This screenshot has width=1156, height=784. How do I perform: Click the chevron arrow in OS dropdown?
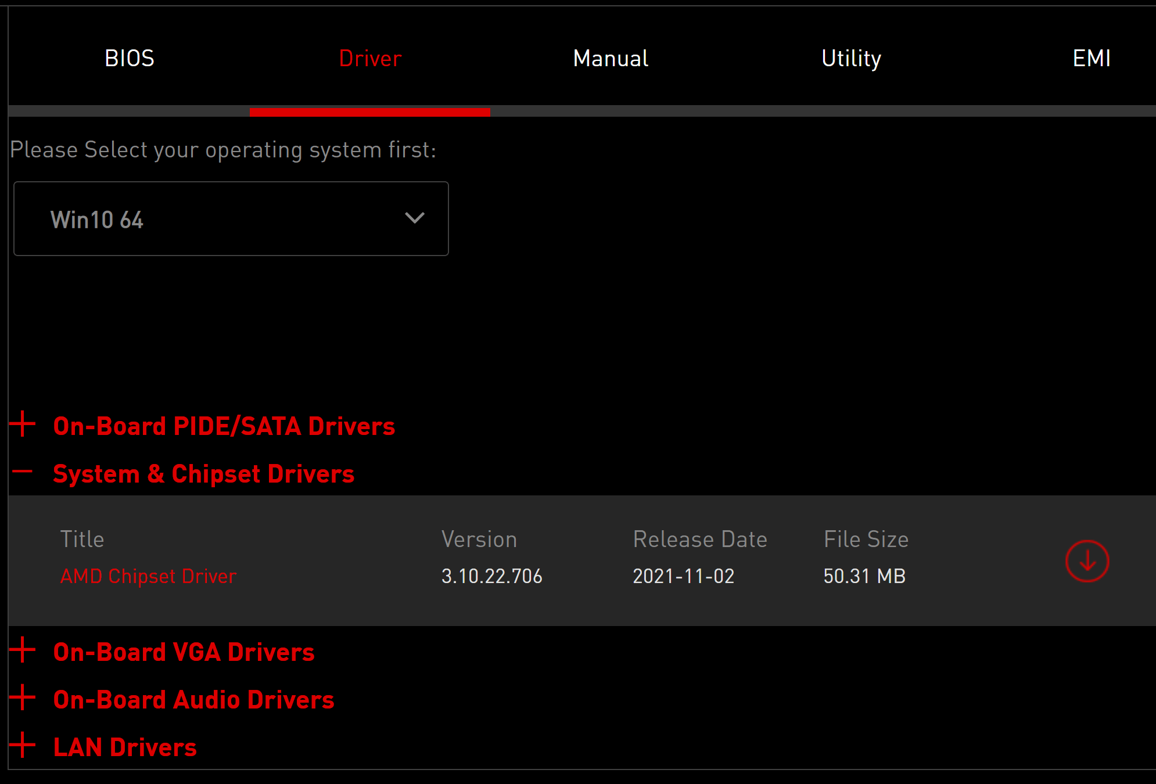[x=414, y=218]
